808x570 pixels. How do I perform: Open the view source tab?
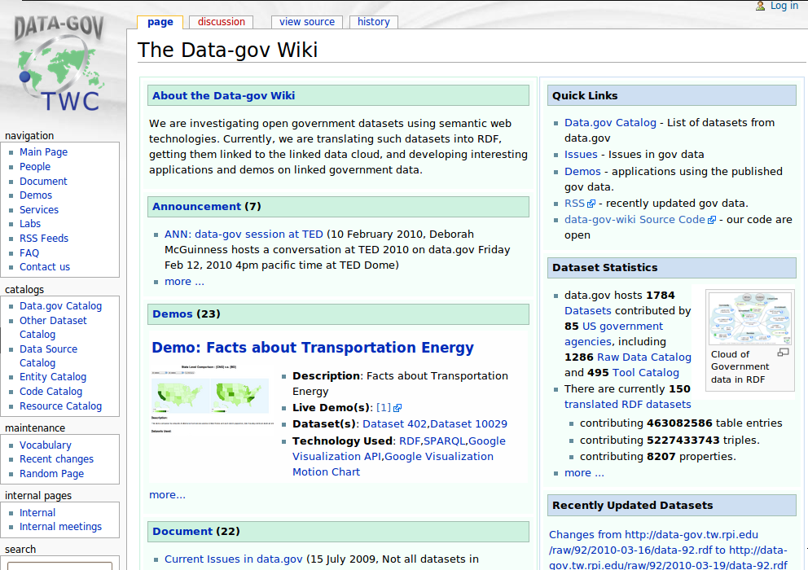307,22
